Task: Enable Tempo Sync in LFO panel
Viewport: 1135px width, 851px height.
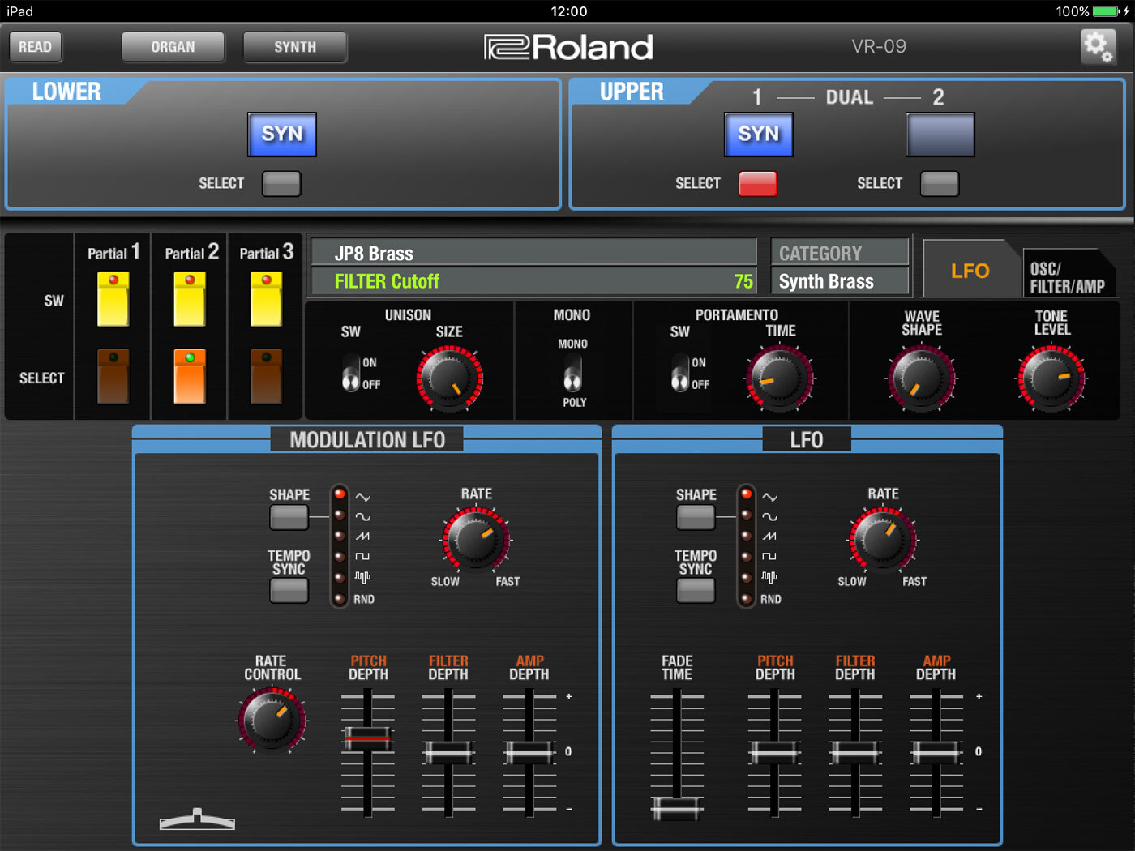Action: (x=696, y=590)
